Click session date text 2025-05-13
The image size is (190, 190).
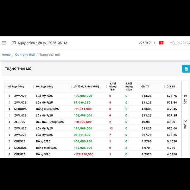pyautogui.click(x=58, y=43)
